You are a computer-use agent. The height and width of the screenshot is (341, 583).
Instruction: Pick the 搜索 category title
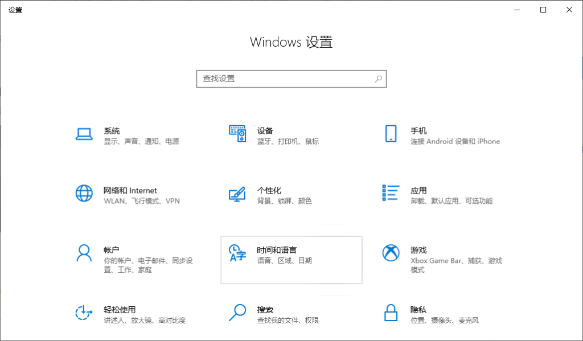coord(265,310)
